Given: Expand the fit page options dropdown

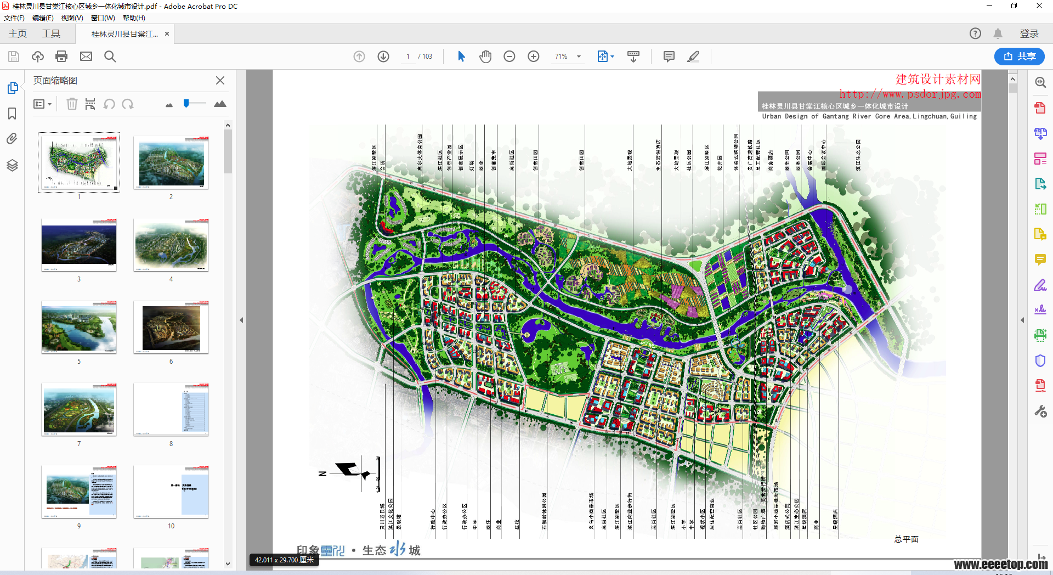Looking at the screenshot, I should point(612,57).
